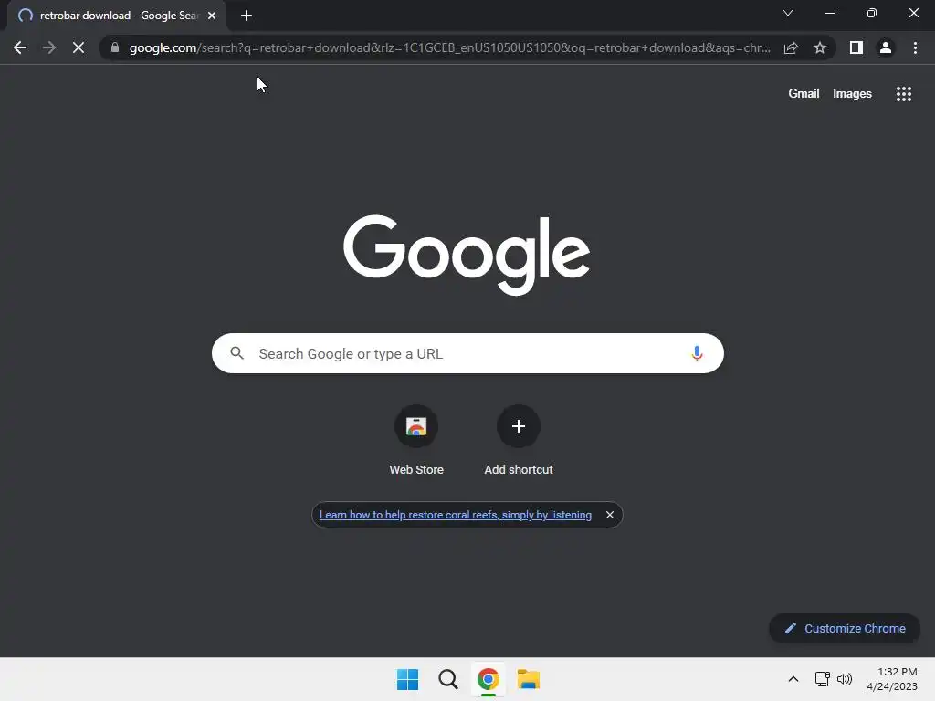The width and height of the screenshot is (935, 701).
Task: Restore down the Chrome window
Action: click(872, 13)
